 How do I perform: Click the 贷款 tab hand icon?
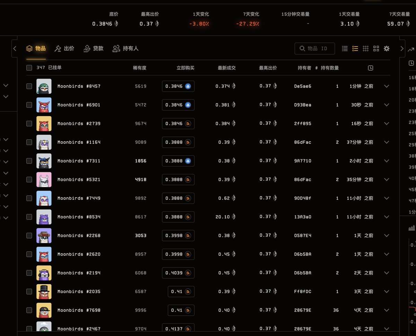(x=87, y=48)
